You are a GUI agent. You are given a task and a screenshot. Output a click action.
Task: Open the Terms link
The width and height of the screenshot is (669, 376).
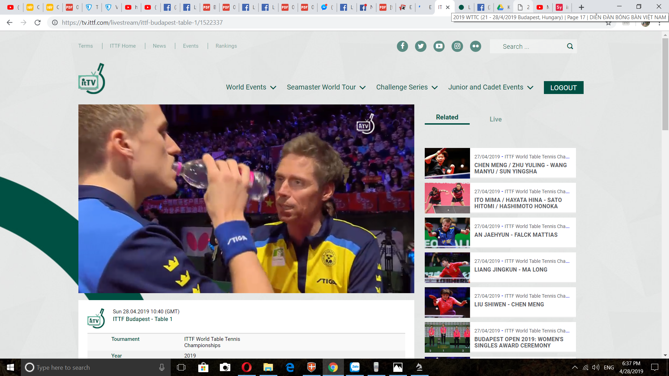[85, 46]
